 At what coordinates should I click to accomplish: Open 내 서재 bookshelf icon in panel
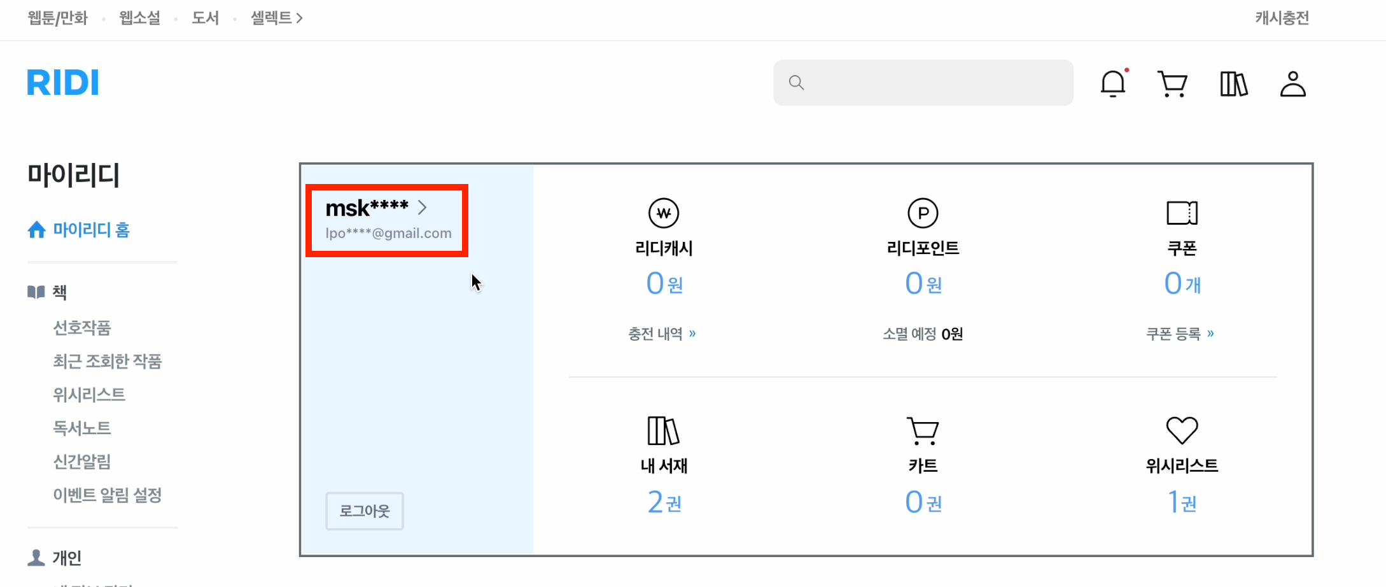[663, 431]
